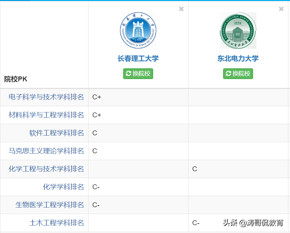Swap the left university via 换院校

click(x=138, y=74)
